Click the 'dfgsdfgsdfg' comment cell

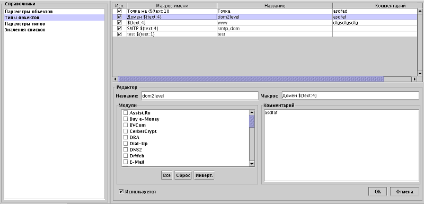pyautogui.click(x=375, y=23)
